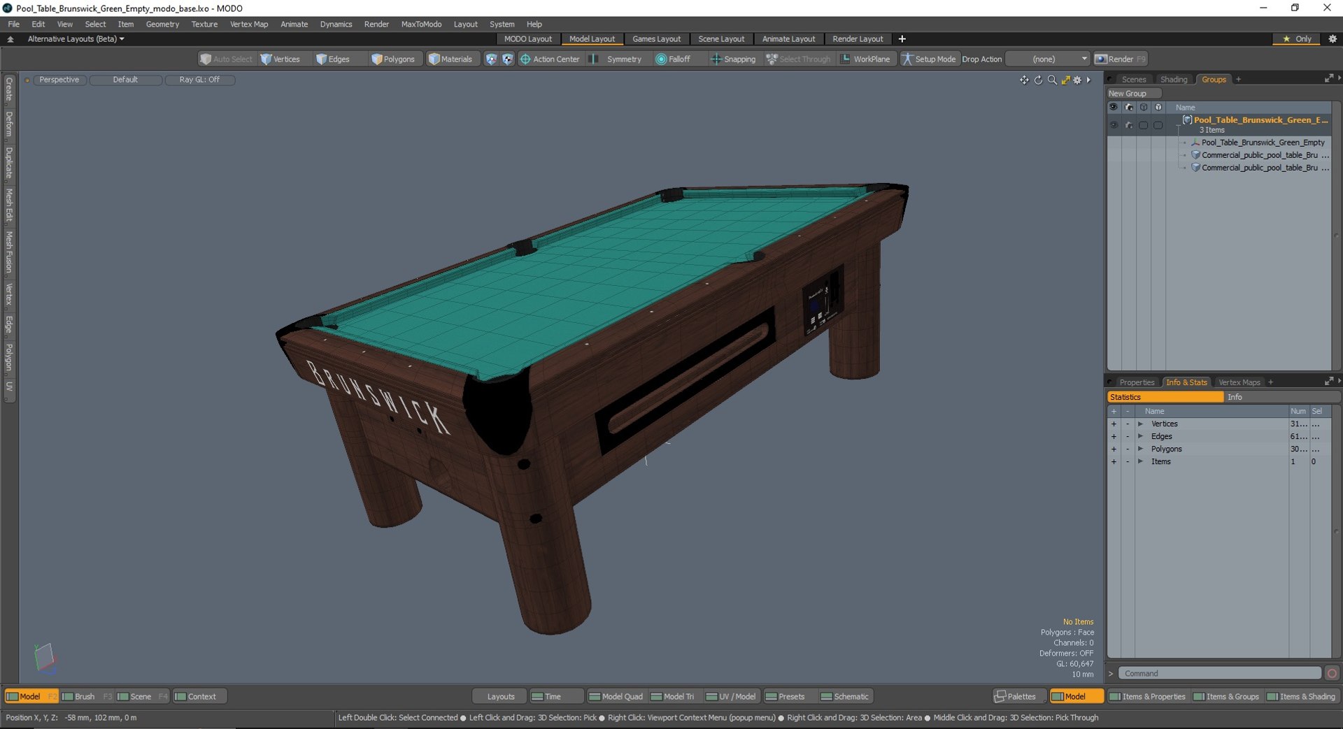Toggle Setup Mode
The width and height of the screenshot is (1343, 729).
pos(928,59)
